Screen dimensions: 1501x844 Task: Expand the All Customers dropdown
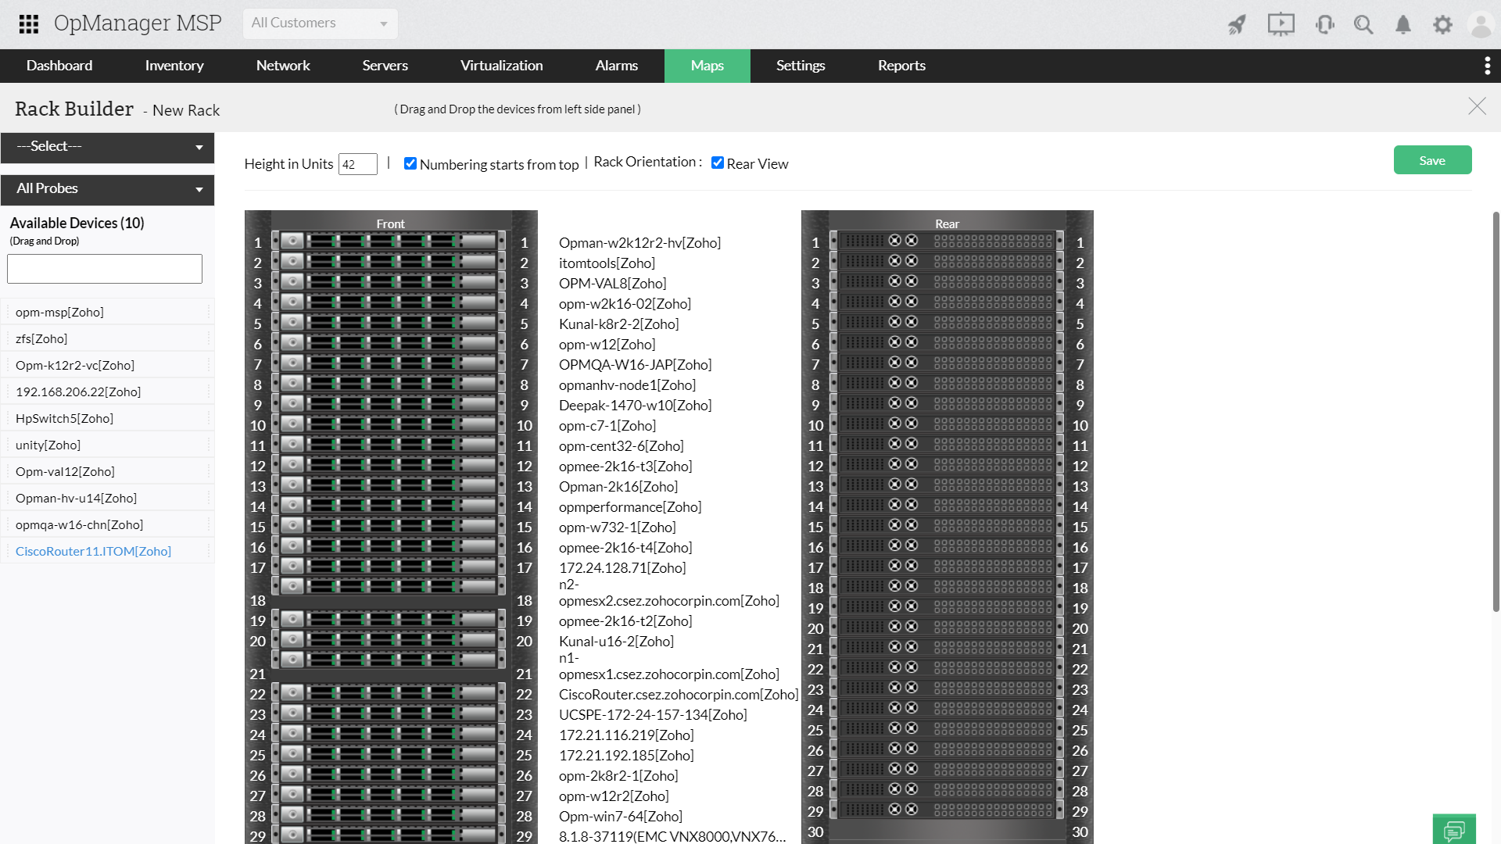pyautogui.click(x=320, y=23)
